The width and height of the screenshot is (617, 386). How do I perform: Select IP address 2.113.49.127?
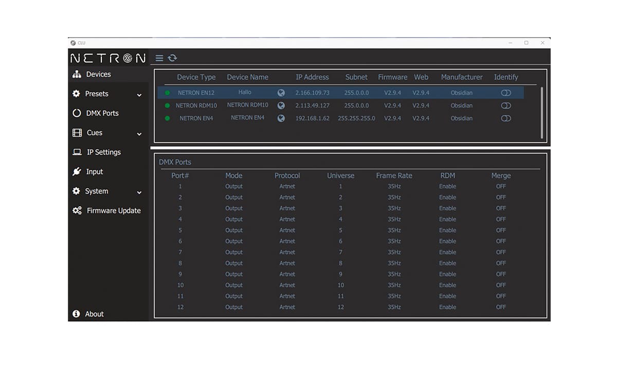pos(312,106)
